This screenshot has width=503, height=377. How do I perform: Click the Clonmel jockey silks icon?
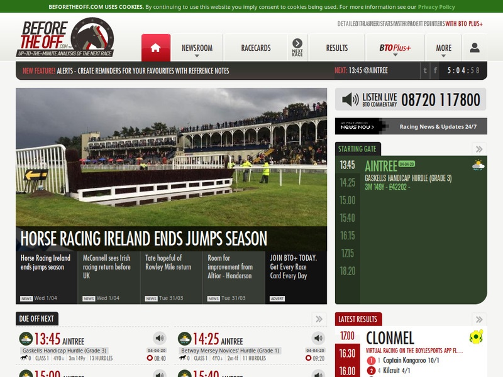click(x=476, y=337)
